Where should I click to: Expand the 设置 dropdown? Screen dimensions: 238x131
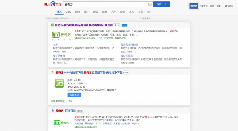pyautogui.click(x=219, y=6)
